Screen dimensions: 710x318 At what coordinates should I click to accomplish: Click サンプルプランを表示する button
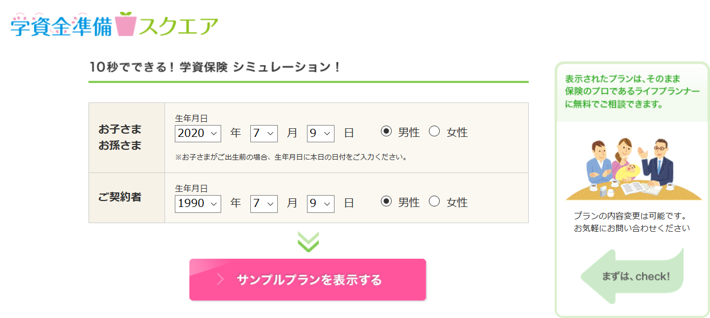click(308, 280)
